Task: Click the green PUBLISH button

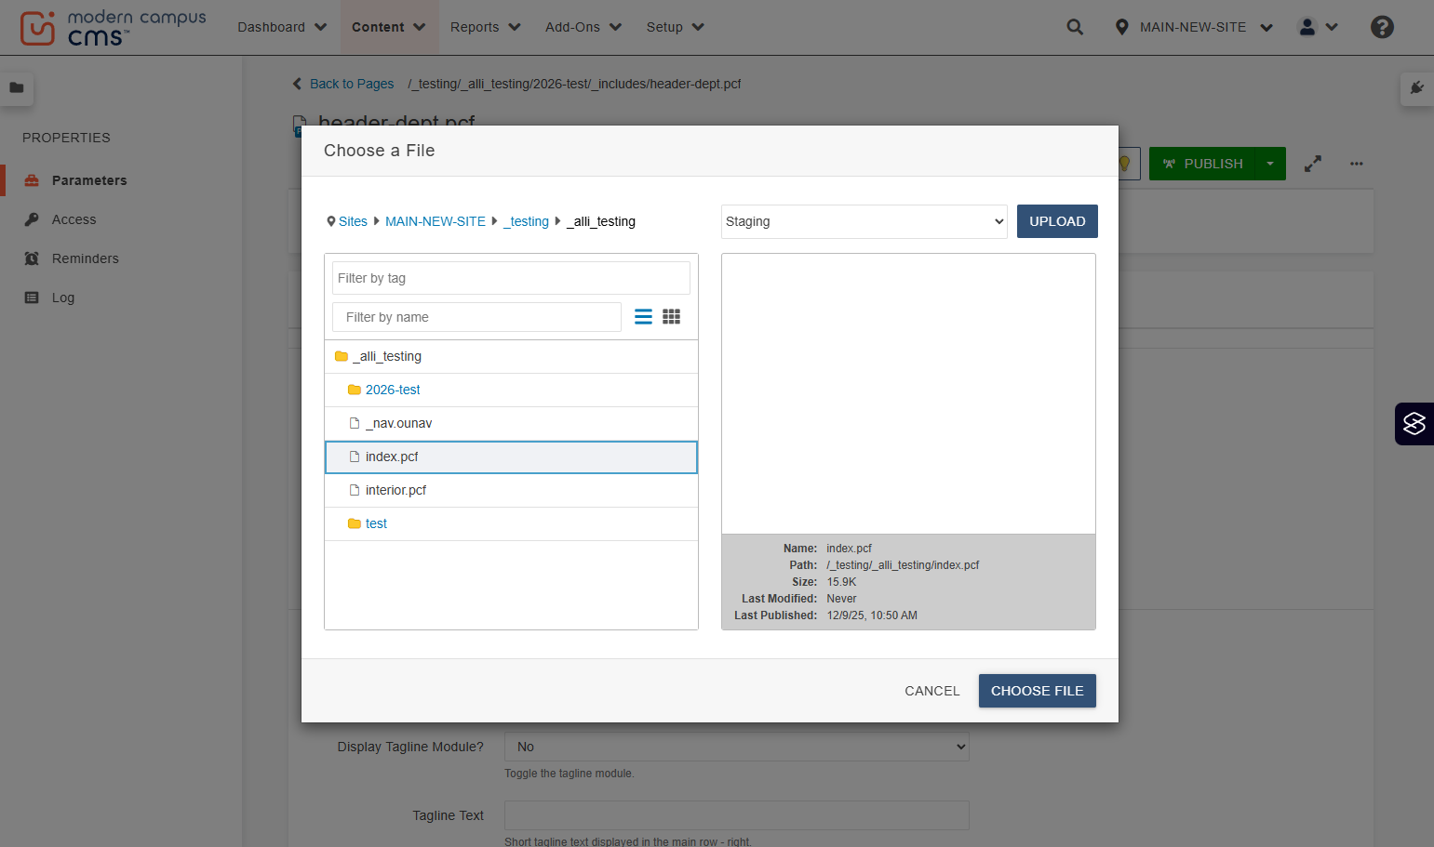Action: click(x=1202, y=164)
